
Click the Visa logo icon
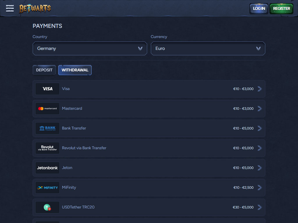(x=47, y=89)
